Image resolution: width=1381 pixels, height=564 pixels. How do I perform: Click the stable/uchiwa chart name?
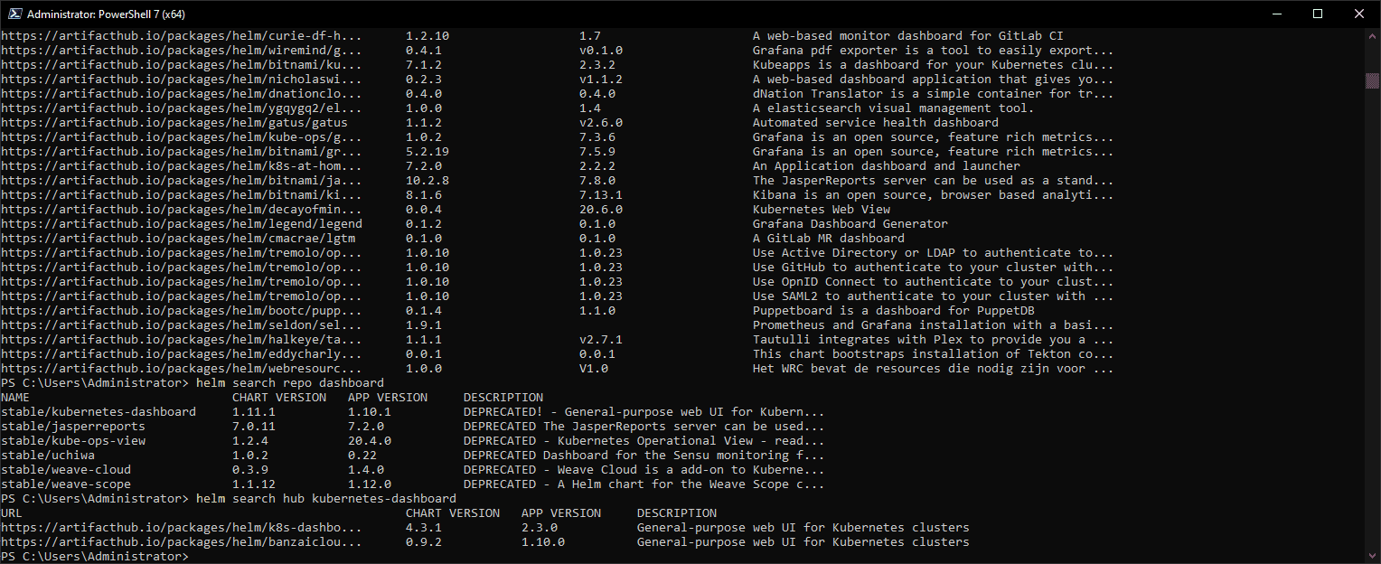click(47, 456)
